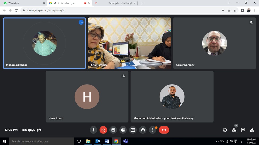Open File Explorer from taskbar
259x145 pixels.
pyautogui.click(x=88, y=141)
